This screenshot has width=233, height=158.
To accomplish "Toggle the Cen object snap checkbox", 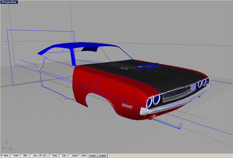I will click(31, 155).
